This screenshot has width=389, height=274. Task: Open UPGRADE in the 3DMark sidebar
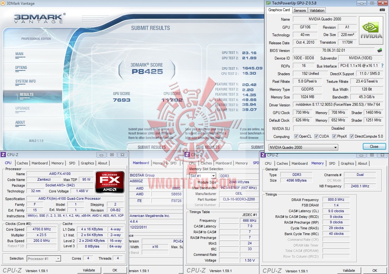tap(23, 108)
